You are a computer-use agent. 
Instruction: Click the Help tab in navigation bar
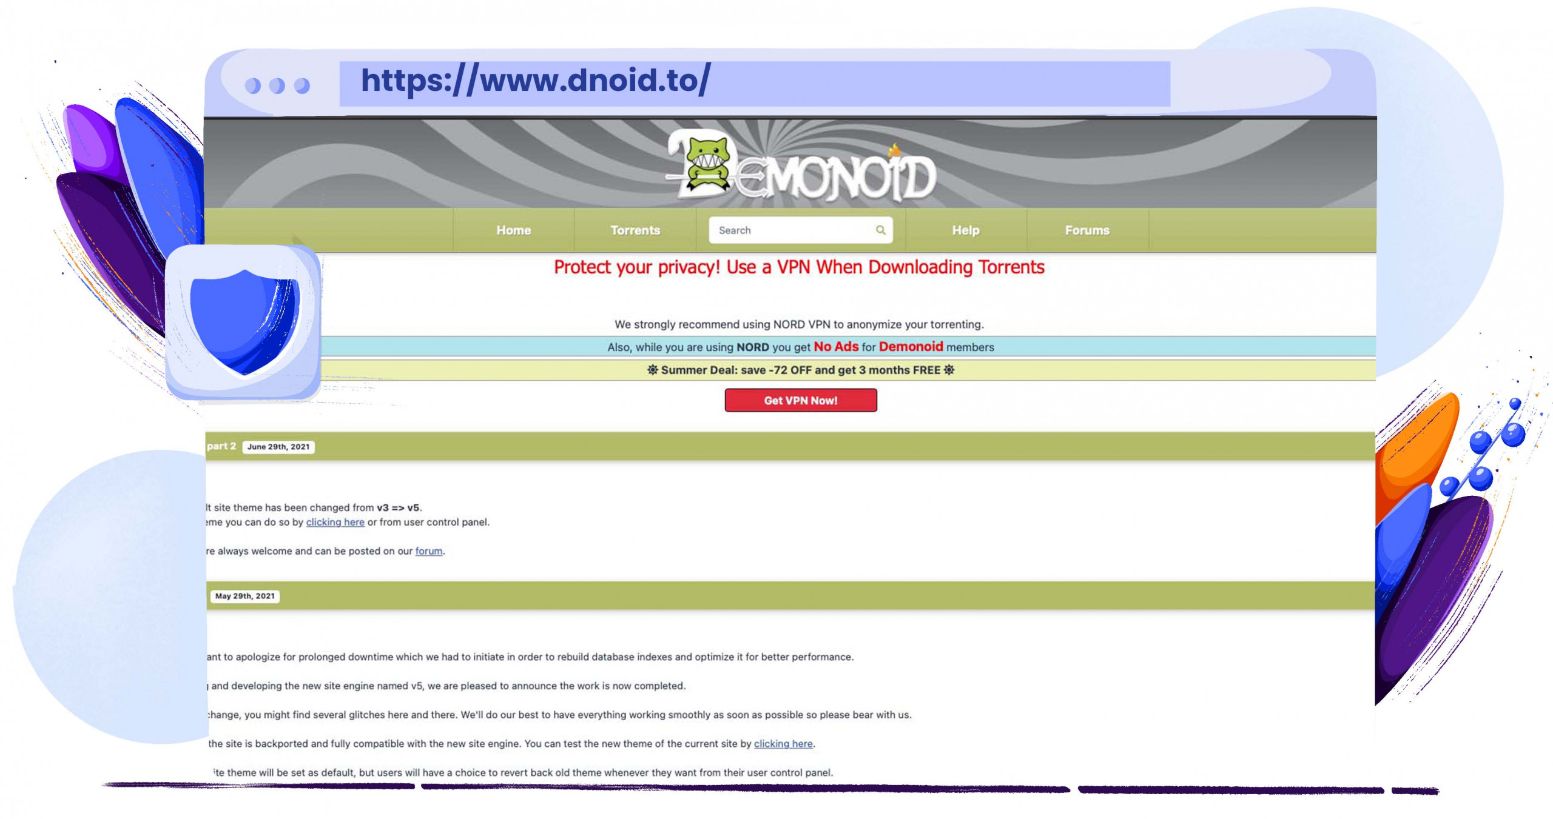click(966, 230)
